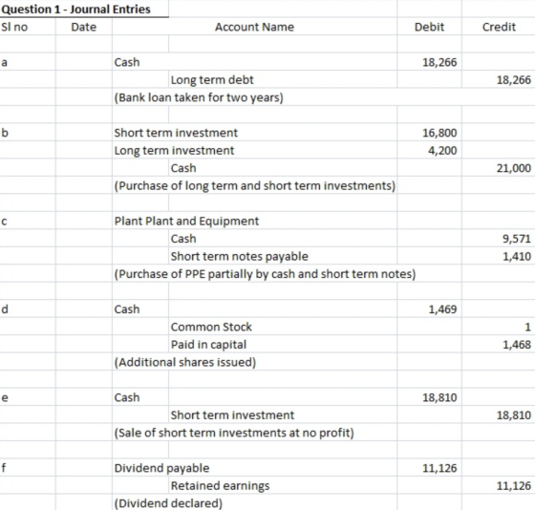
Task: Click the 'Account Name' column header cell
Action: (x=254, y=27)
